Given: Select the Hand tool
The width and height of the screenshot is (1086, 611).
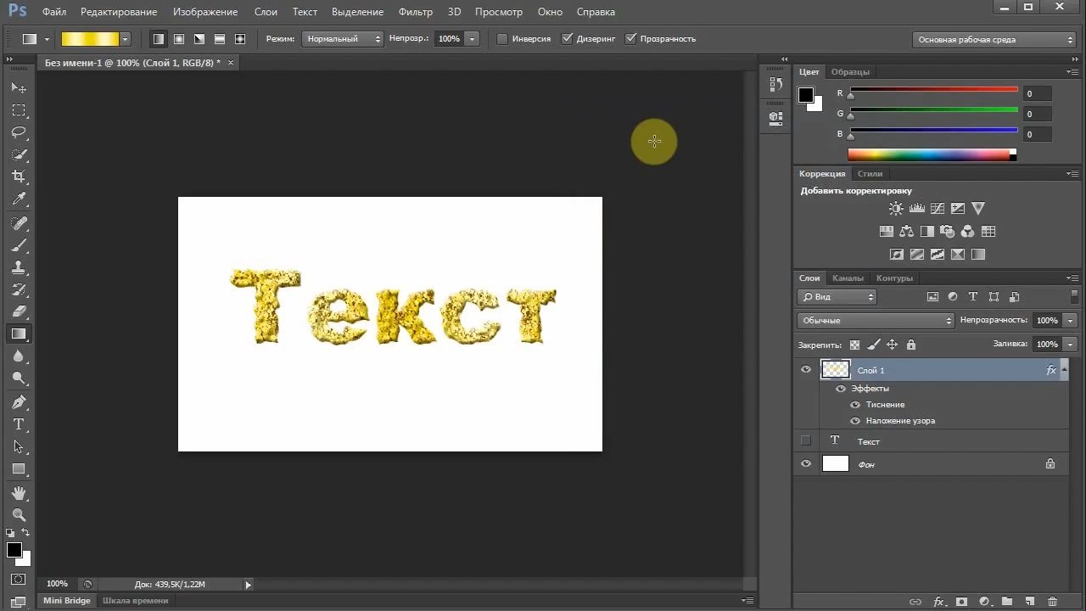Looking at the screenshot, I should (19, 493).
